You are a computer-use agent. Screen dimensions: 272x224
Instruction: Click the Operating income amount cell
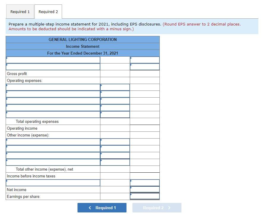(145, 128)
